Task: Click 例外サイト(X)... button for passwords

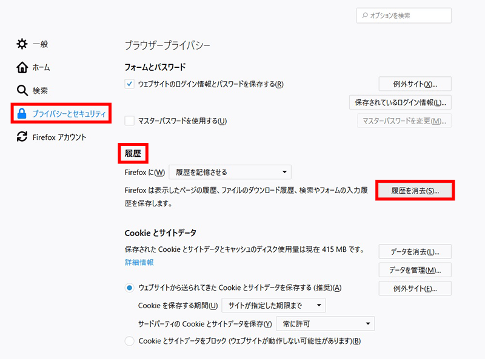Action: pyautogui.click(x=415, y=84)
